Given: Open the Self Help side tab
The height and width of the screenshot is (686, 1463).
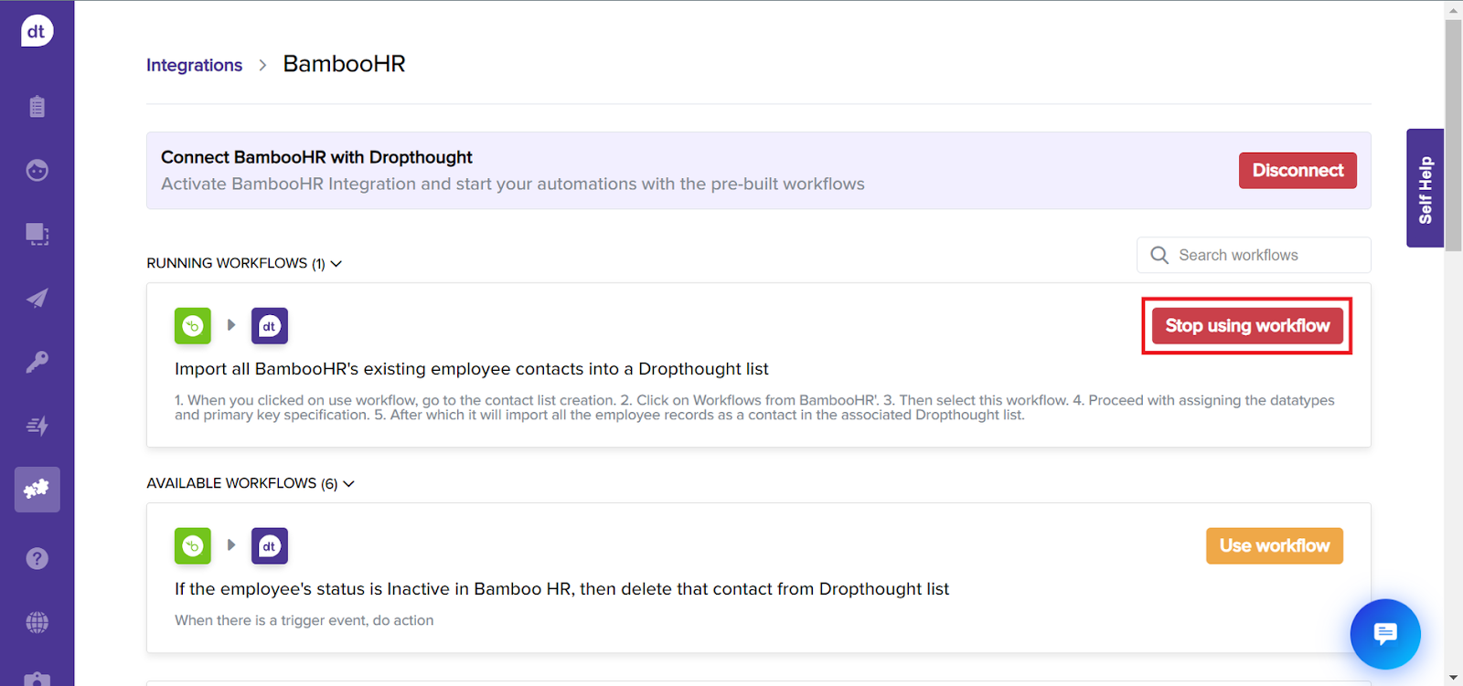Looking at the screenshot, I should [1425, 189].
